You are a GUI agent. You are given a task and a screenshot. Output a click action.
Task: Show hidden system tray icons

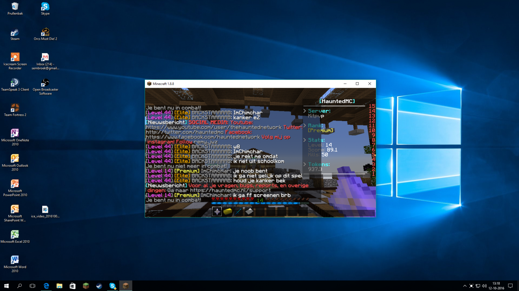point(465,286)
